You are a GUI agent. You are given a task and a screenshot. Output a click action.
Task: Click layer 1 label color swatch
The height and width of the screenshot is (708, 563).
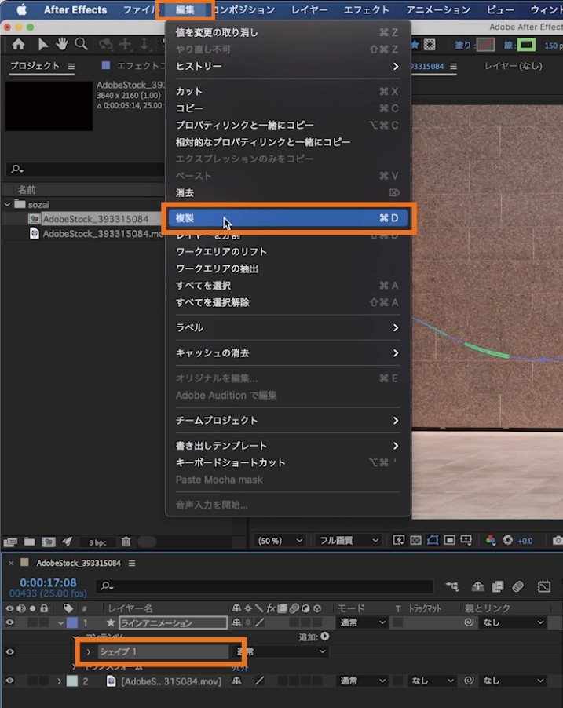(x=72, y=622)
